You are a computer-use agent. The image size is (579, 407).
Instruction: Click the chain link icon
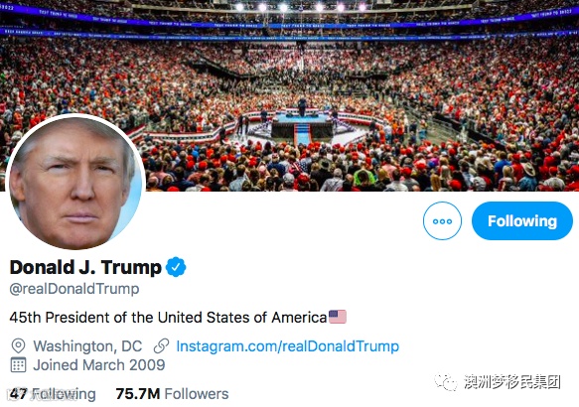pos(161,346)
